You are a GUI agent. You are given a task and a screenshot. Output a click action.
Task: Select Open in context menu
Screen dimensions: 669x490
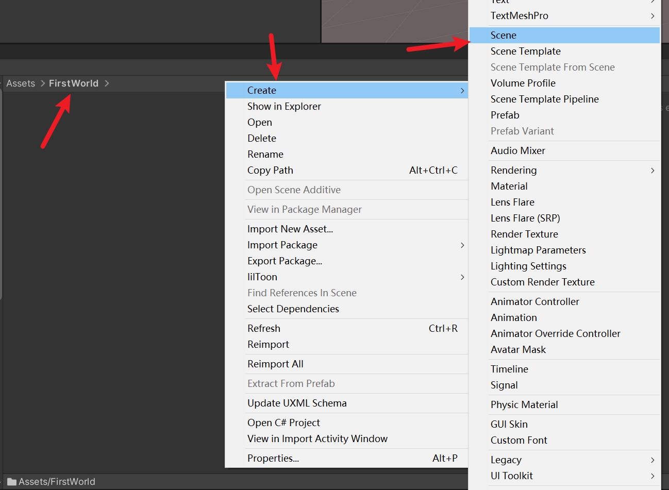point(347,122)
